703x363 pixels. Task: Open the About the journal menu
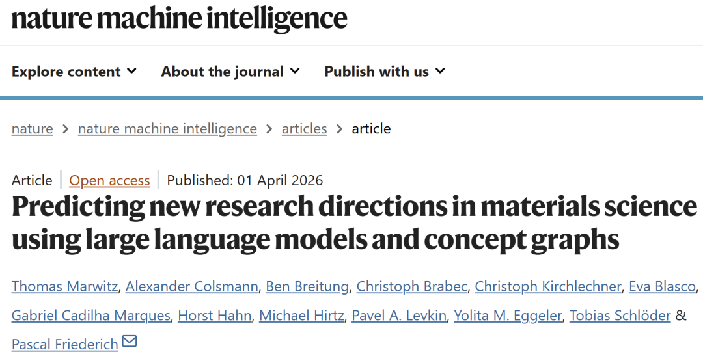(230, 72)
